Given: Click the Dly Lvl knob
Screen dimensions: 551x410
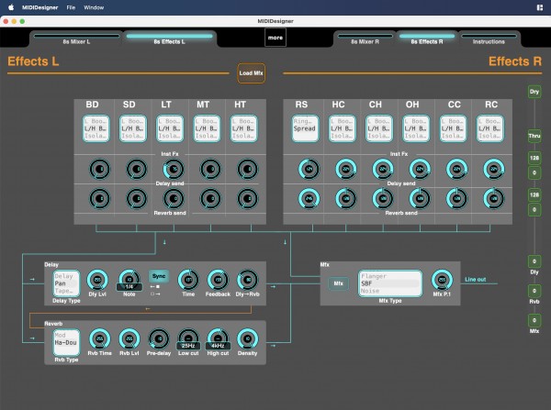Looking at the screenshot, I should coord(97,280).
